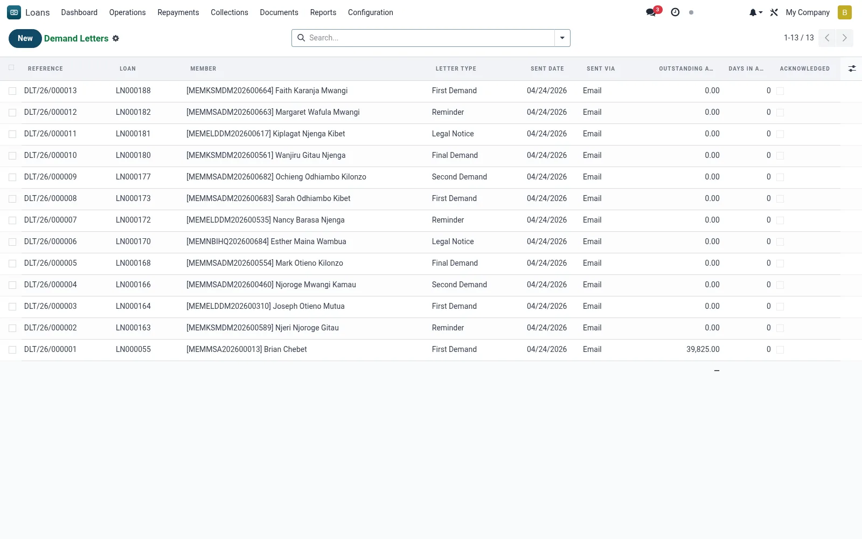Click the New button
Screen dimensions: 862x539
(25, 38)
